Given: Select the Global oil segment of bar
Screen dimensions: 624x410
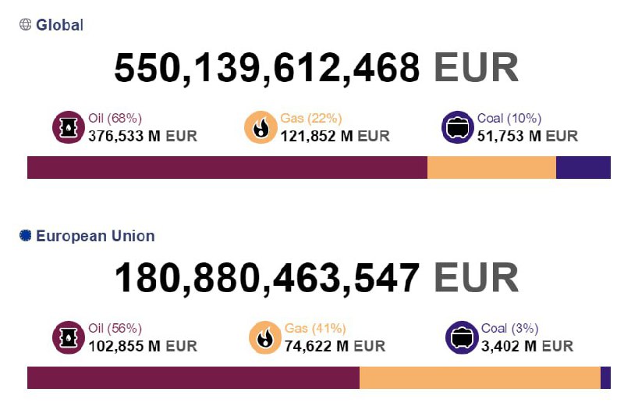Looking at the screenshot, I should [x=227, y=167].
